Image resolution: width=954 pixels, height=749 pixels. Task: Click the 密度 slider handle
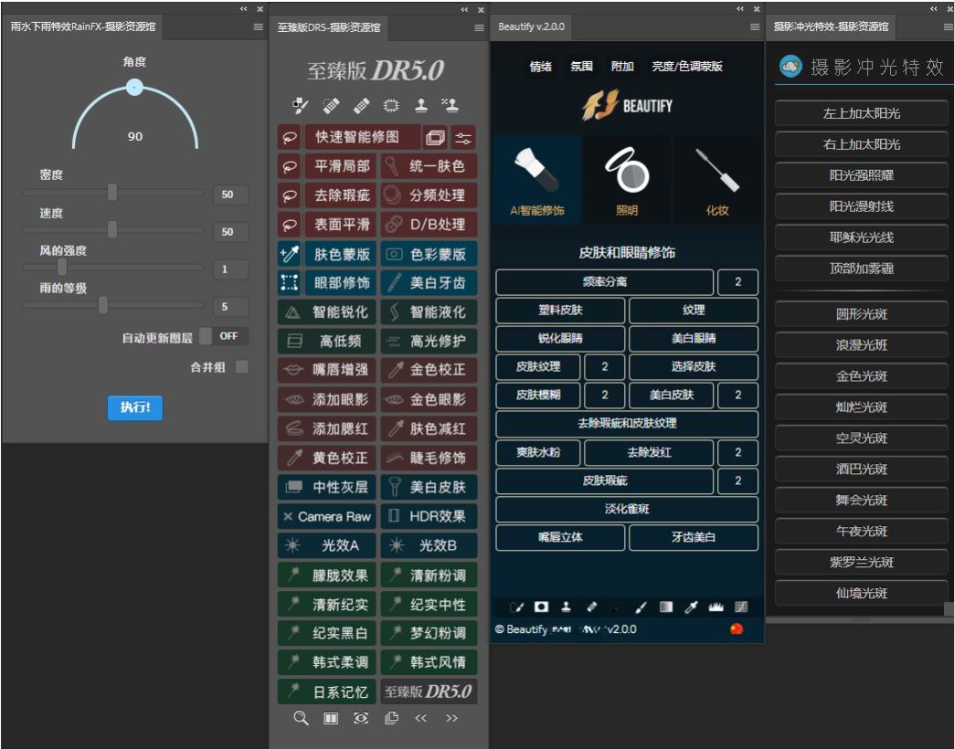[x=112, y=193]
